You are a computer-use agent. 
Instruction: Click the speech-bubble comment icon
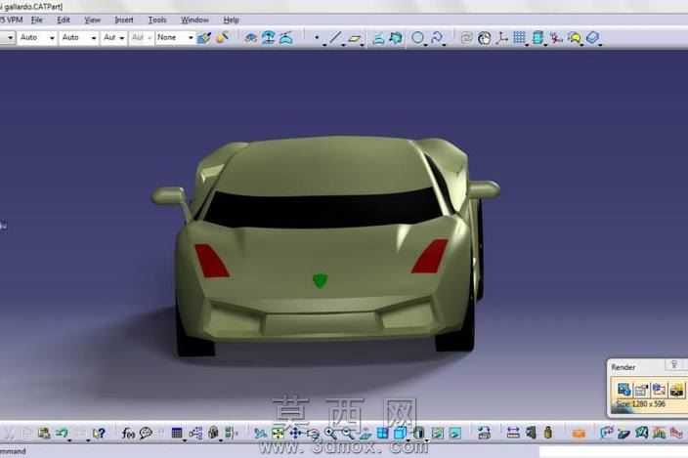[x=146, y=433]
